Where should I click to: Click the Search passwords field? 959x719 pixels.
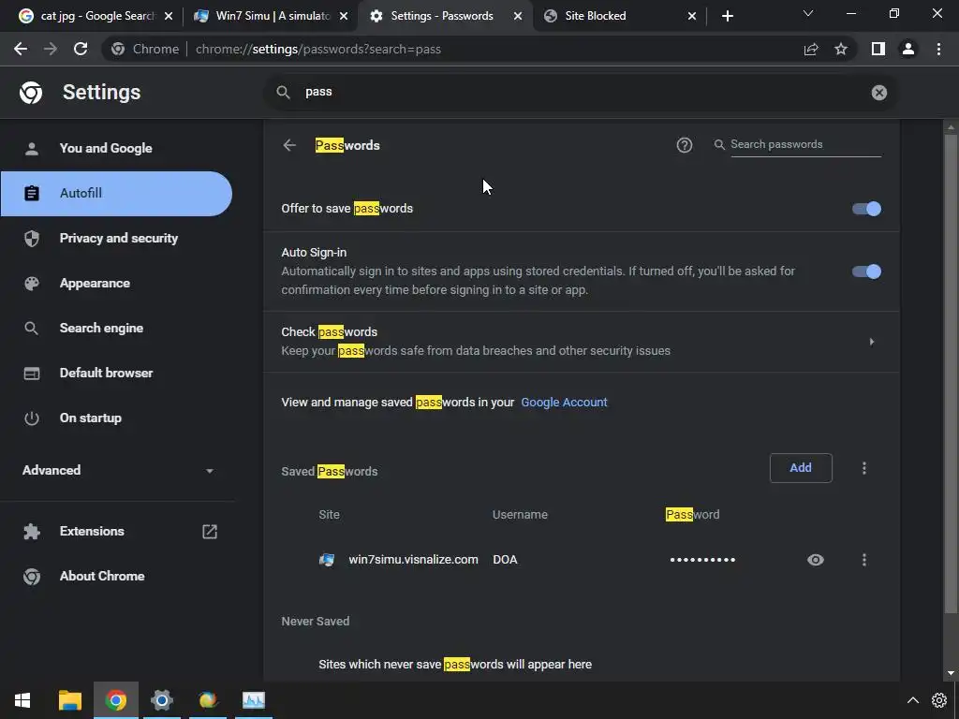click(x=805, y=145)
